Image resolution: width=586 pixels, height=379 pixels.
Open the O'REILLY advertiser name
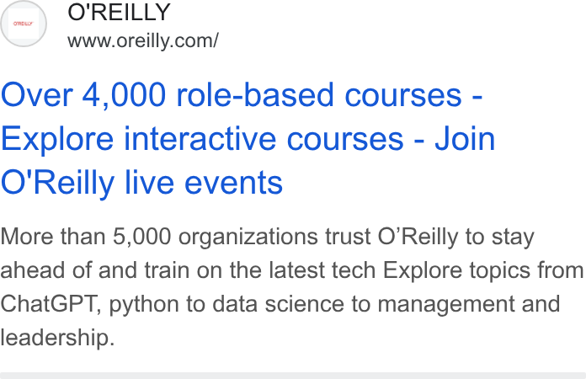click(x=119, y=12)
